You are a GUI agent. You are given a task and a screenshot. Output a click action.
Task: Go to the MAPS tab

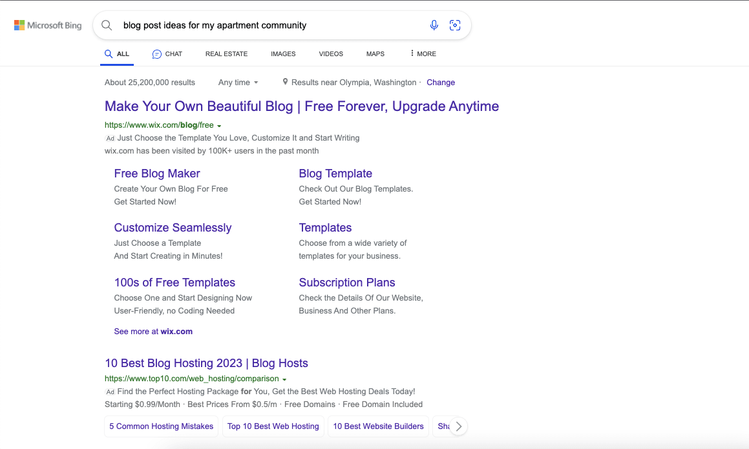tap(375, 54)
